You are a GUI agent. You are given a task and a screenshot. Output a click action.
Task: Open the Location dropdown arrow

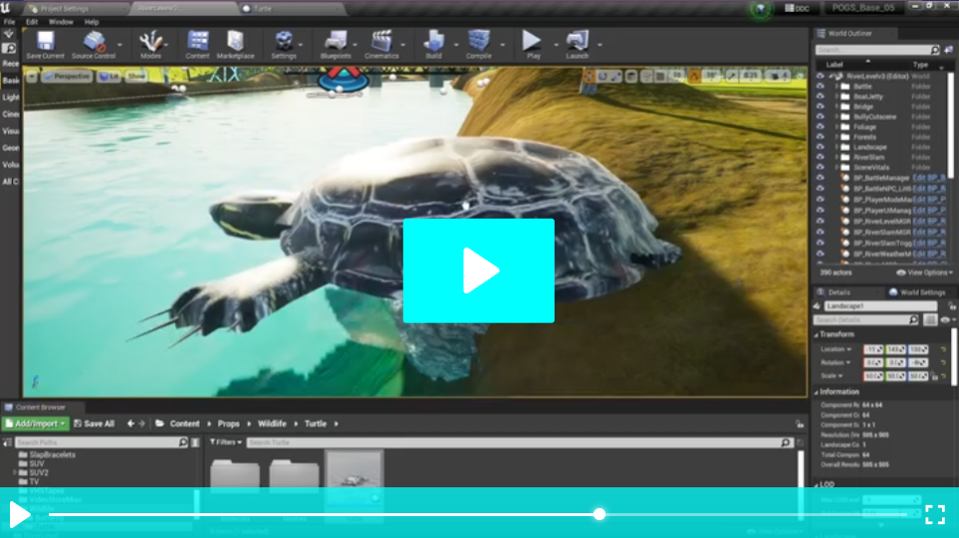pyautogui.click(x=848, y=349)
